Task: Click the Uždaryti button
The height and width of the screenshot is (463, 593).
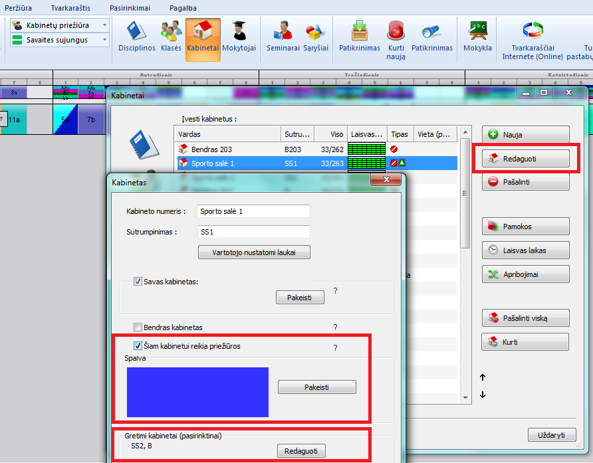Action: [x=551, y=435]
